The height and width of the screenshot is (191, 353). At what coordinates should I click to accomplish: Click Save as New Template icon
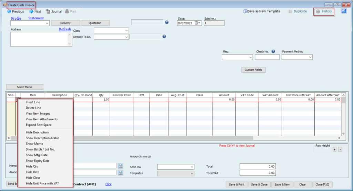coord(245,11)
